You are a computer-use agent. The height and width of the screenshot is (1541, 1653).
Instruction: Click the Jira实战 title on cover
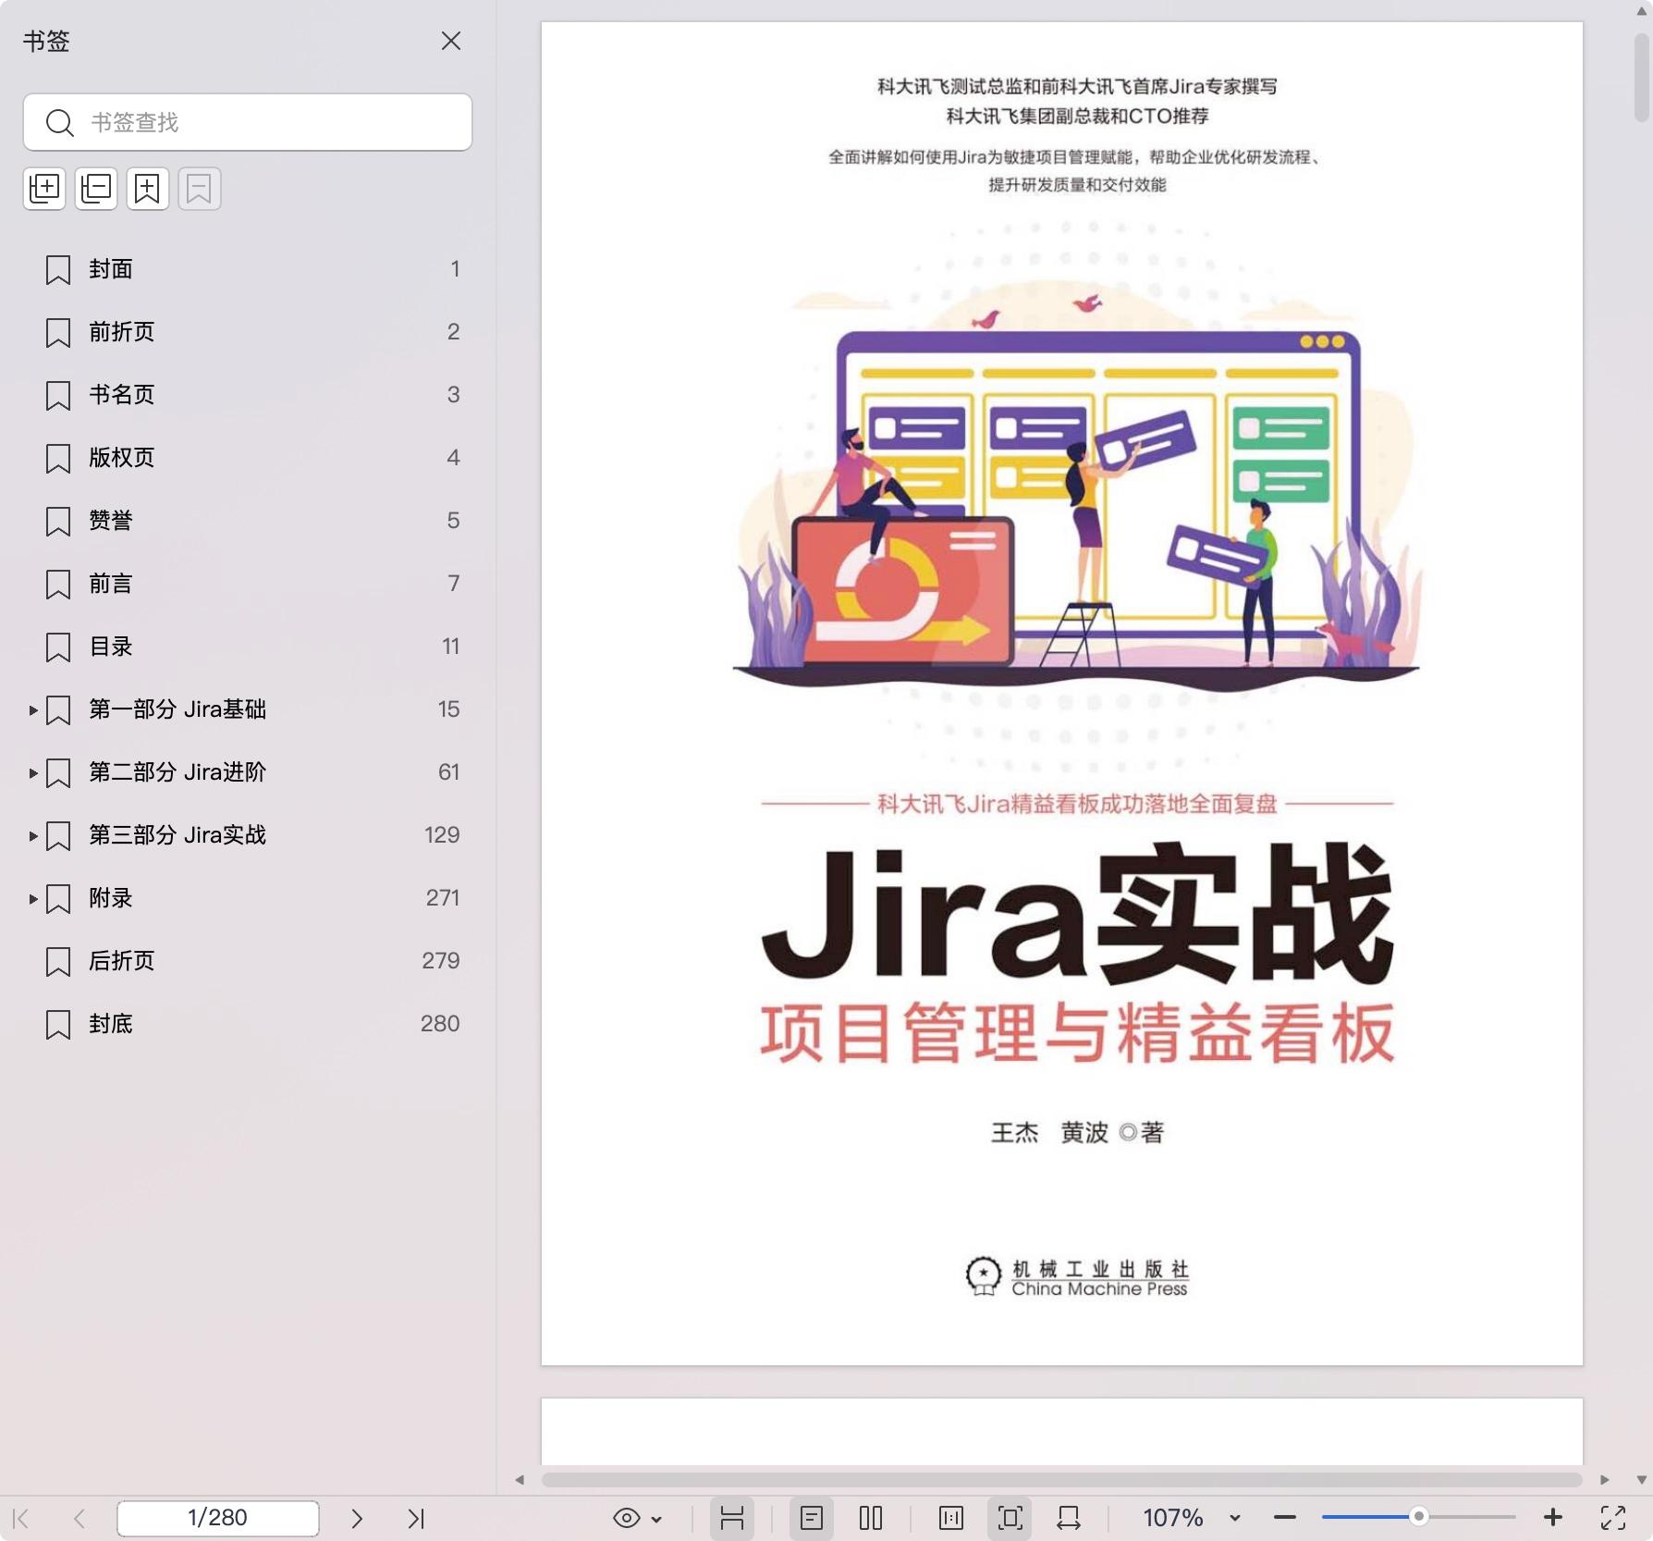coord(1076,914)
